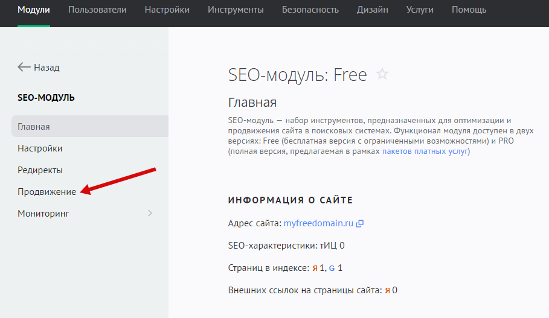This screenshot has width=549, height=318.
Task: Open Редиректы in the sidebar
Action: pos(40,170)
